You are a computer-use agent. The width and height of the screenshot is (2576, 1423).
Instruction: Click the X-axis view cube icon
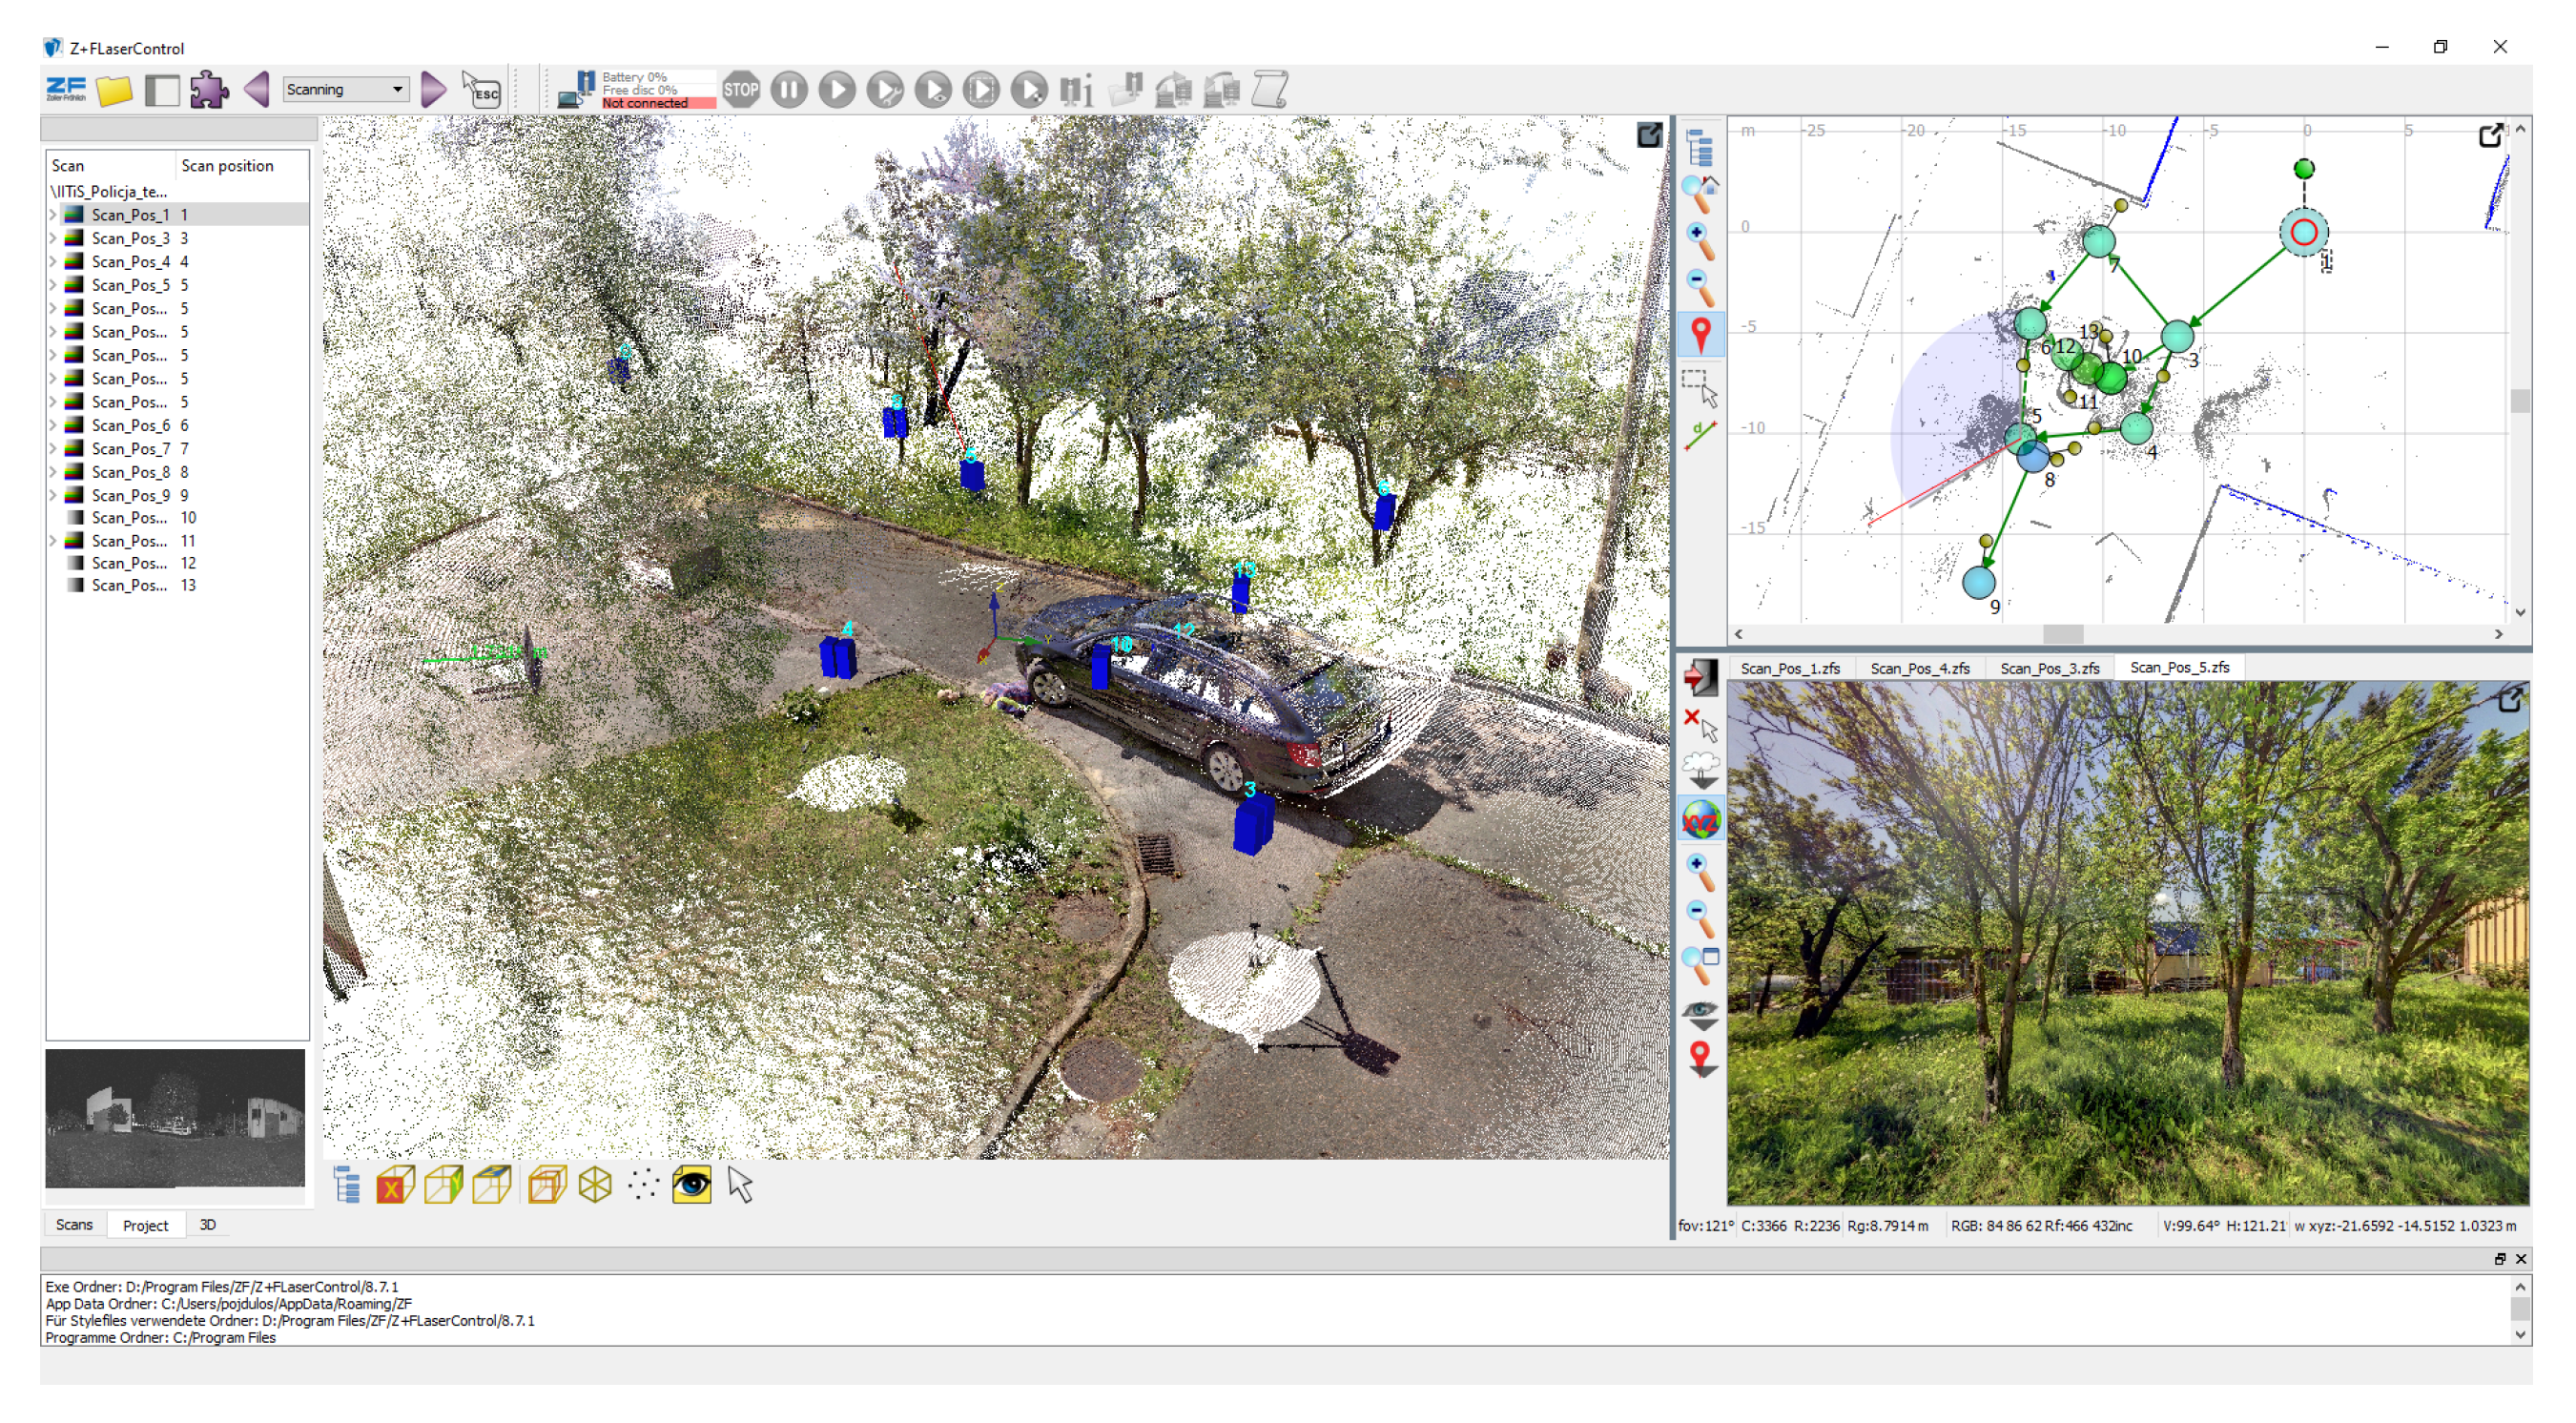395,1185
